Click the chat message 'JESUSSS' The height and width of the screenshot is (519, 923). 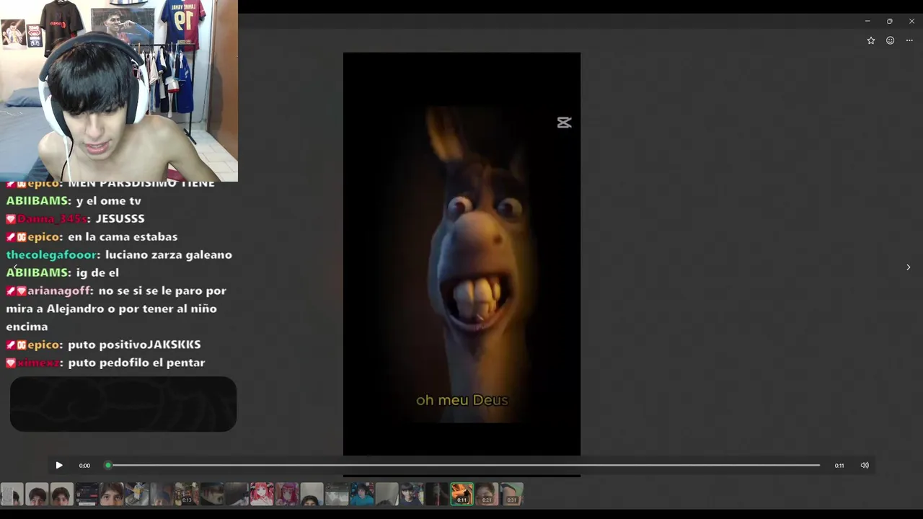click(x=120, y=219)
